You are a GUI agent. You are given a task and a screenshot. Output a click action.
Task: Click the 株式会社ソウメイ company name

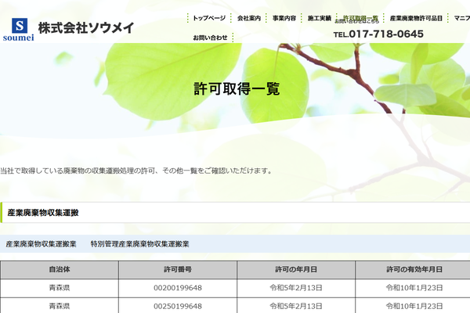[86, 28]
